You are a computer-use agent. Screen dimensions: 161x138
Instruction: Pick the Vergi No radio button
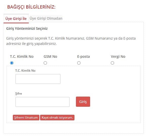113,63
